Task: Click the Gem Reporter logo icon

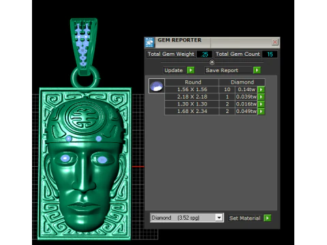Action: point(149,42)
